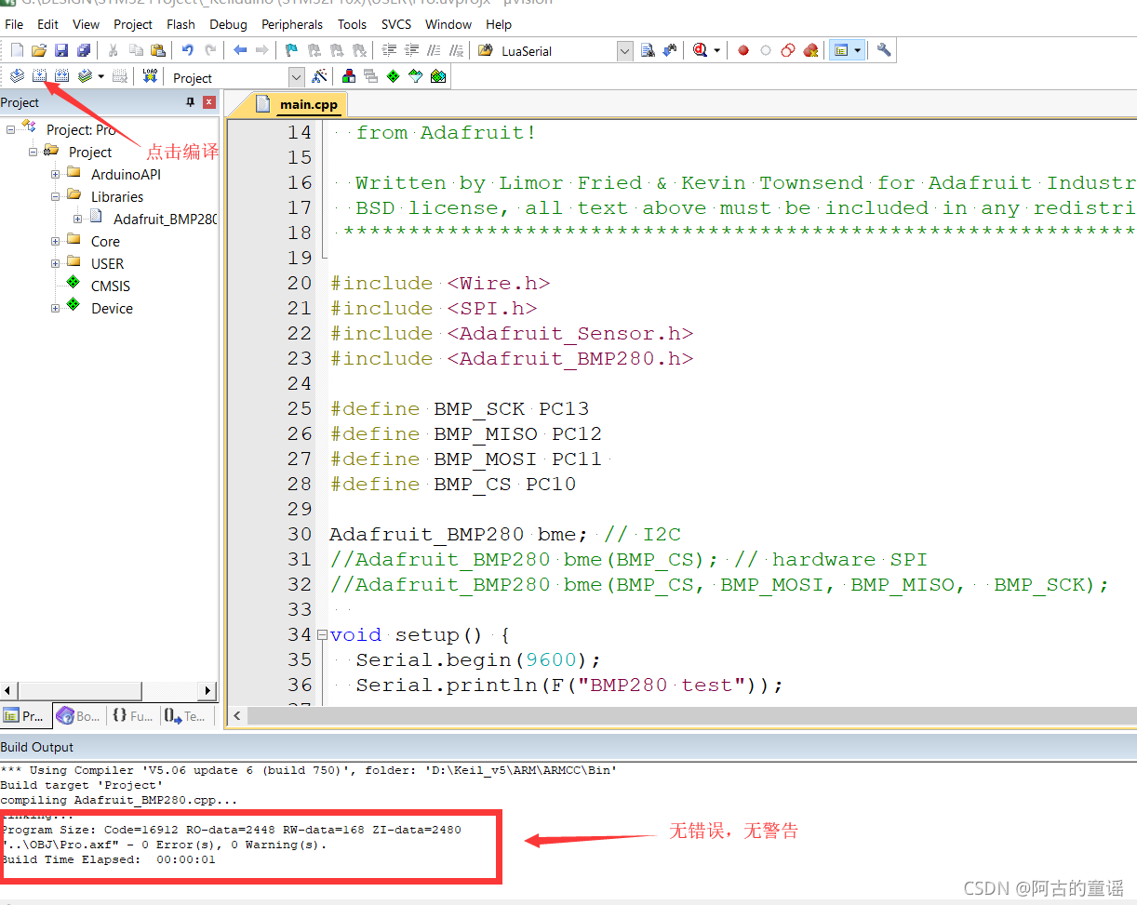1137x905 pixels.
Task: Insert a breakpoint using the red dot icon
Action: click(x=742, y=50)
